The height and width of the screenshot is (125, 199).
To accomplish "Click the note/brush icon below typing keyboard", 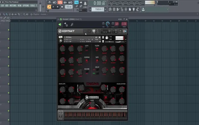I will (76, 6).
